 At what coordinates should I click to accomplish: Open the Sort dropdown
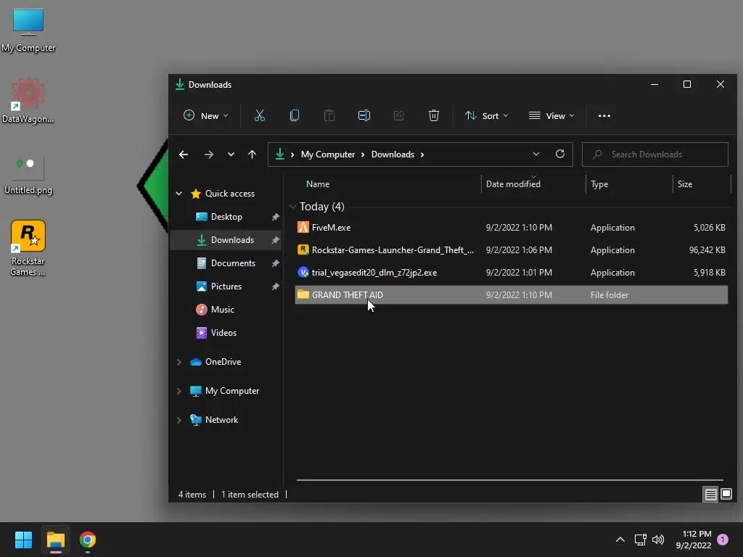(x=487, y=115)
